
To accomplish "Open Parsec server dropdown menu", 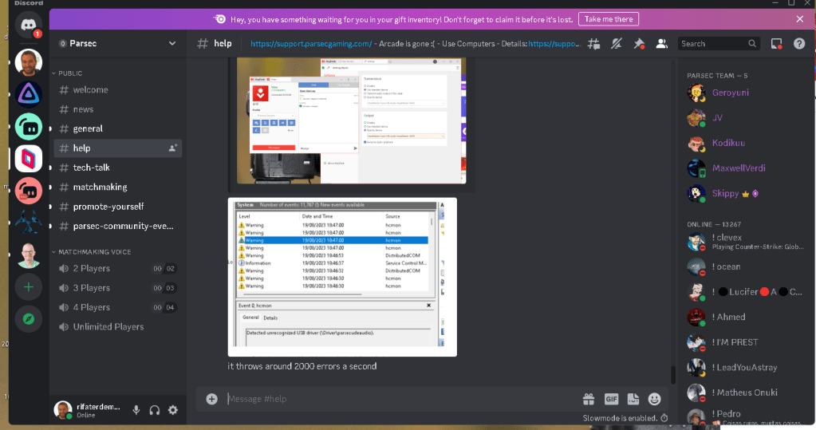I will 117,43.
